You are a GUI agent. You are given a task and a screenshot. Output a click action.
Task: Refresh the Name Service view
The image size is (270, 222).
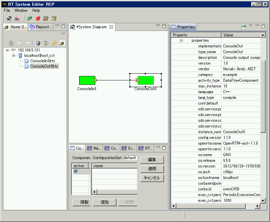pos(54,43)
